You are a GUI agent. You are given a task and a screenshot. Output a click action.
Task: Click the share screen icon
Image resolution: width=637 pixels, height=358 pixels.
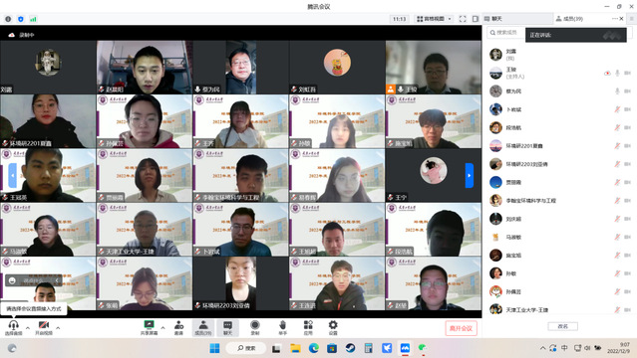coord(149,325)
